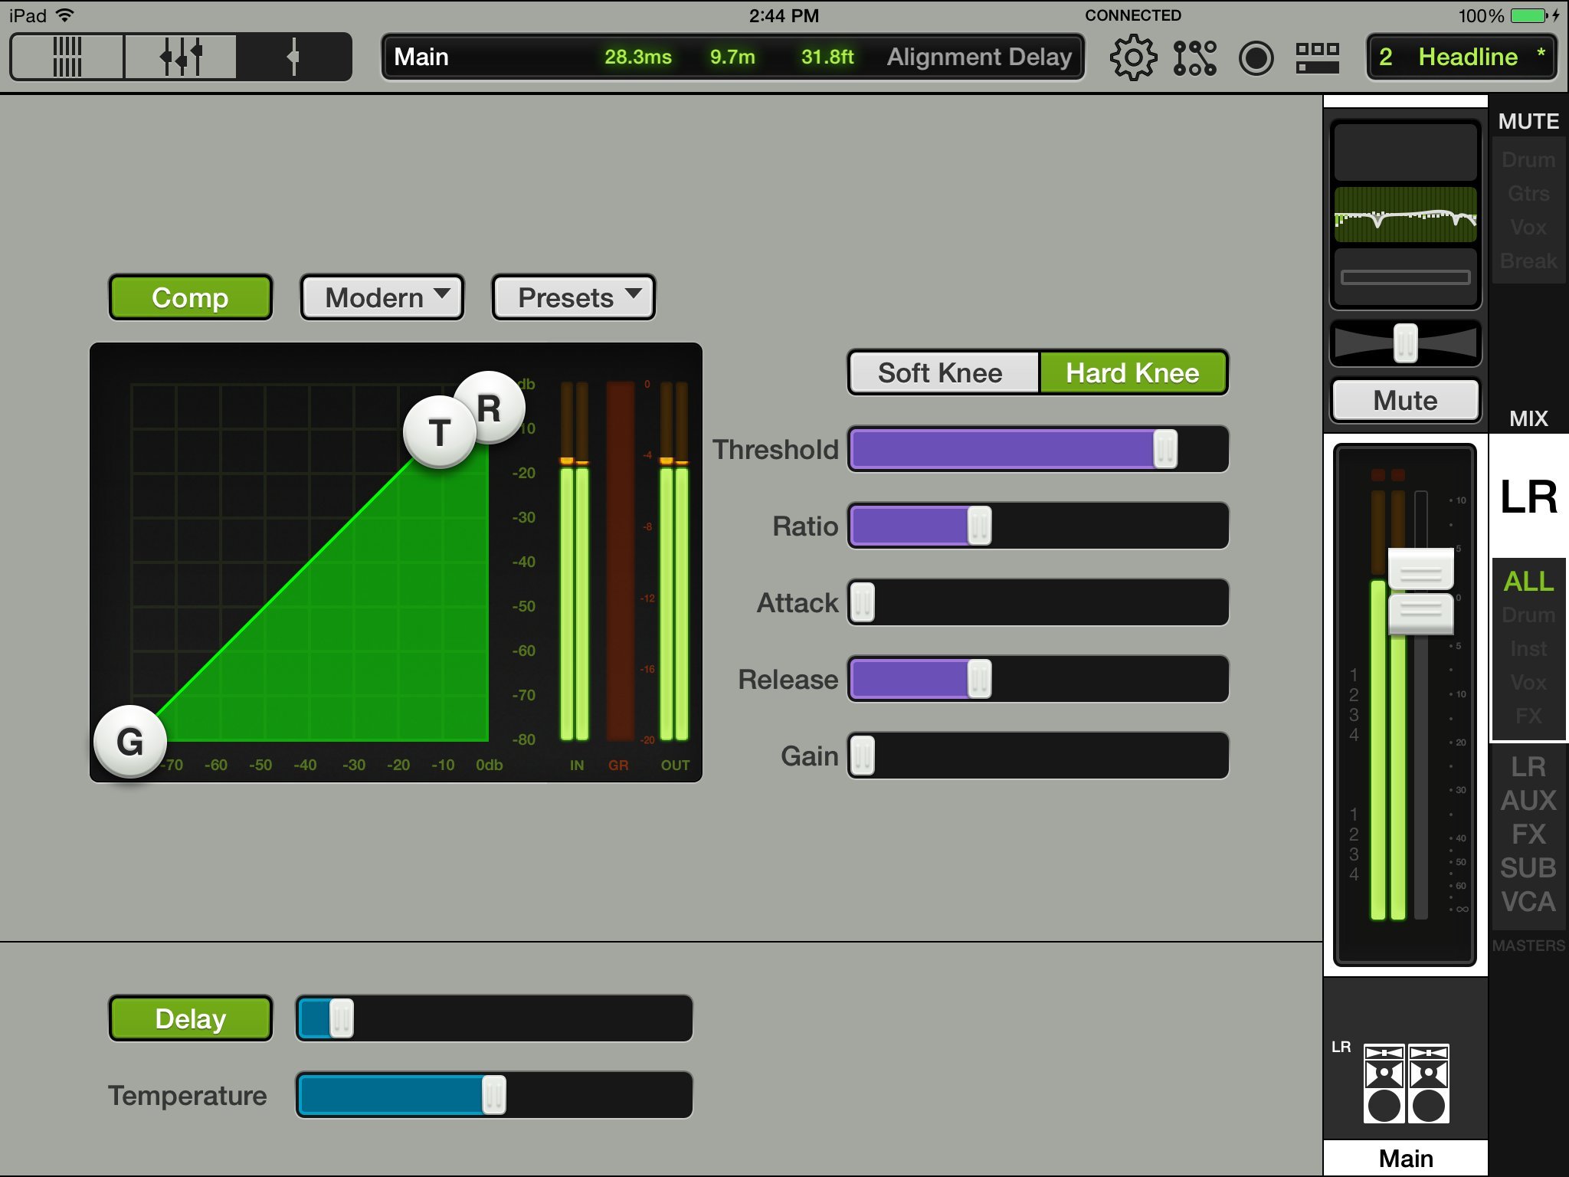The width and height of the screenshot is (1569, 1177).
Task: Open the settings gear icon
Action: click(1132, 57)
